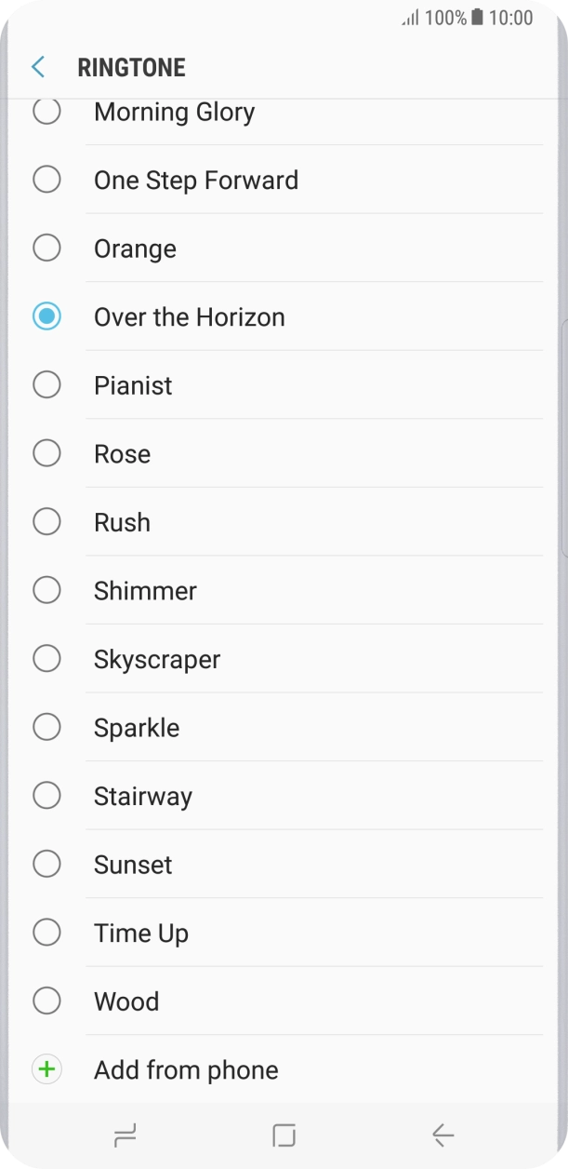Tap the back arrow beside Ringtone title
The width and height of the screenshot is (568, 1169).
click(38, 67)
